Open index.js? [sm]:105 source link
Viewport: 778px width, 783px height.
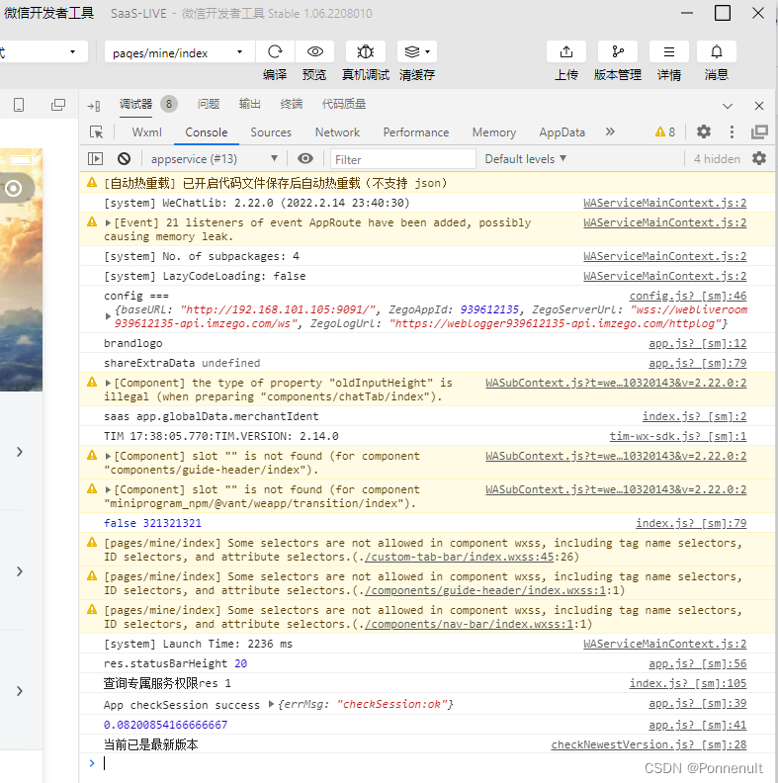[688, 683]
